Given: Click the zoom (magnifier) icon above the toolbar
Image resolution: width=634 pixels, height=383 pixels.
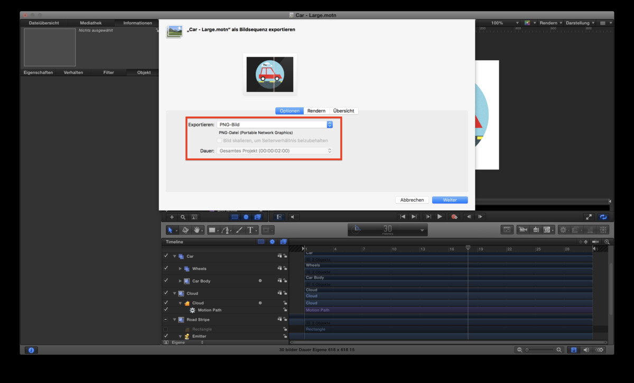Looking at the screenshot, I should pyautogui.click(x=183, y=217).
